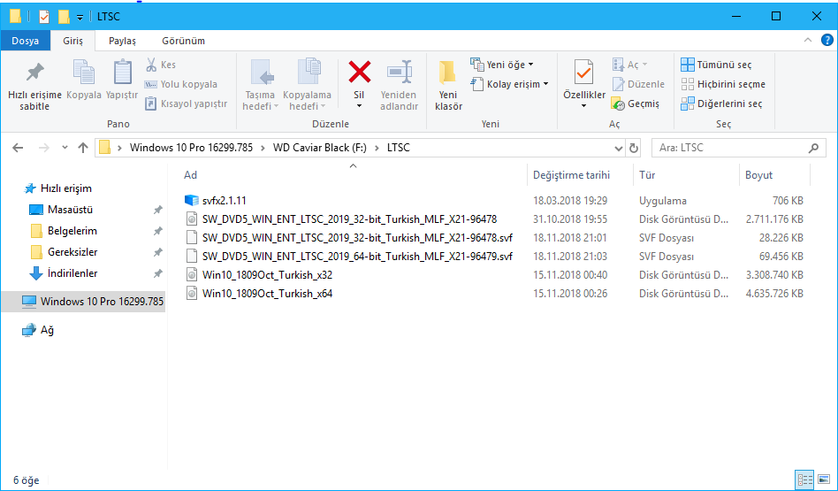
Task: Open the blue Help question-mark icon
Action: pyautogui.click(x=827, y=40)
